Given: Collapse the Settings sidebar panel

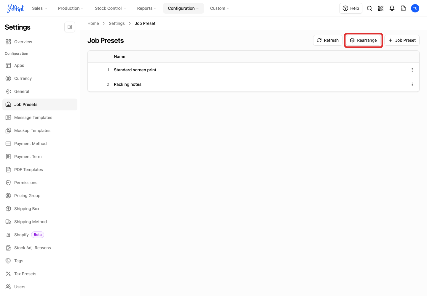Looking at the screenshot, I should point(70,27).
